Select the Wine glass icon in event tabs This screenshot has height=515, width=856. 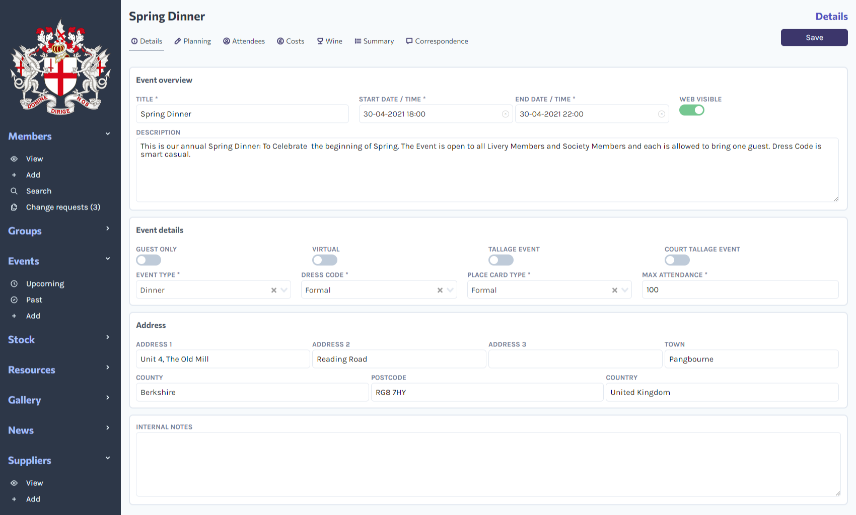tap(320, 41)
